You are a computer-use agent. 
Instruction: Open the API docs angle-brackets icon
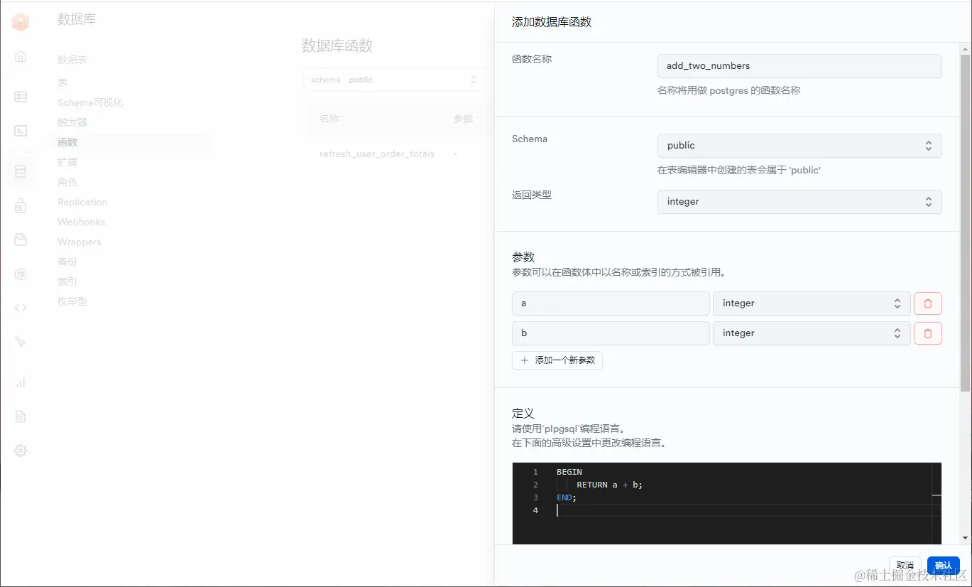[21, 308]
